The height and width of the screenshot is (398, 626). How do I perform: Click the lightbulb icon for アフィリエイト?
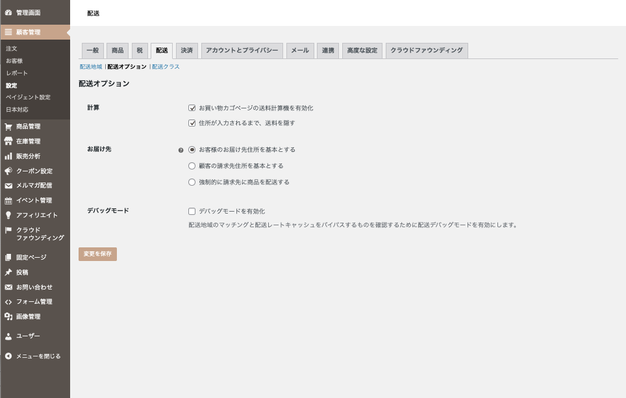pos(8,216)
